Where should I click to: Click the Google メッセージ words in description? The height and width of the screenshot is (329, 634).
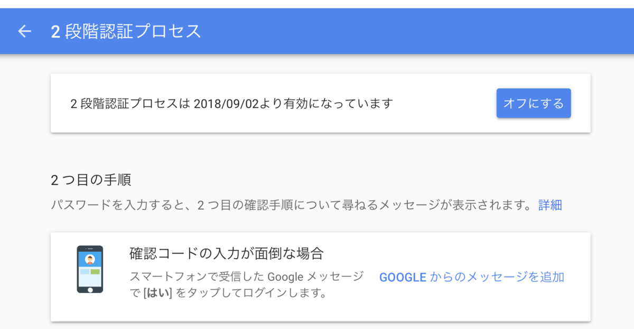(x=316, y=277)
